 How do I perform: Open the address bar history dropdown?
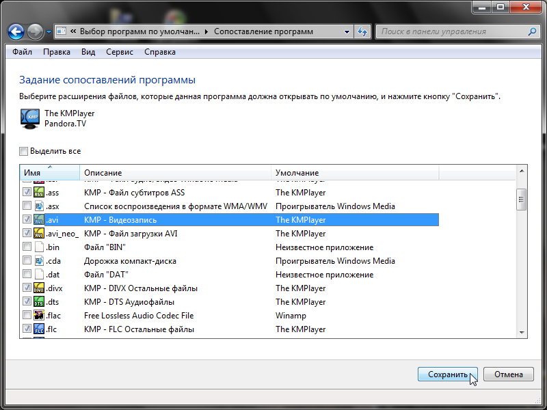pyautogui.click(x=347, y=31)
